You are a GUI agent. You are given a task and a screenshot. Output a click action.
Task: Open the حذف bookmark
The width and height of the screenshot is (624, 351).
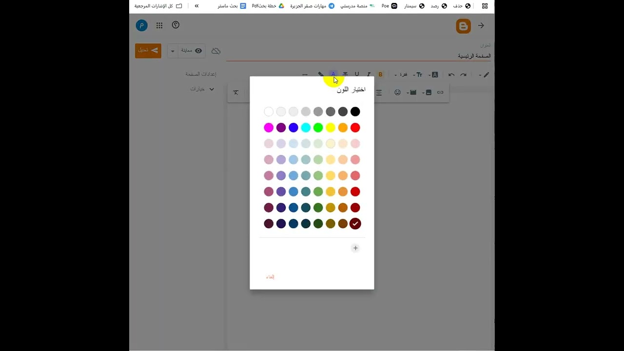(461, 6)
